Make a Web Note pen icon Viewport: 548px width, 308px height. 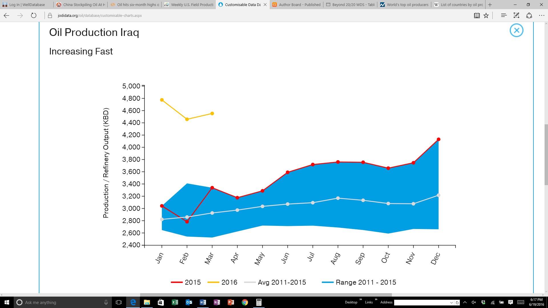coord(516,15)
